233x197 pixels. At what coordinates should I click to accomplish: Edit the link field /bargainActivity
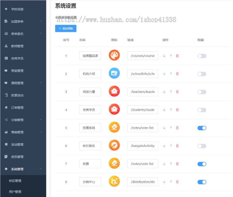coord(143,146)
